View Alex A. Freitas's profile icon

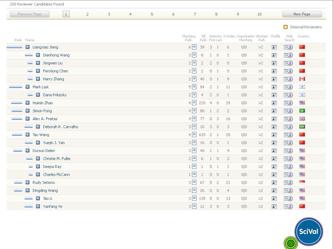point(274,119)
